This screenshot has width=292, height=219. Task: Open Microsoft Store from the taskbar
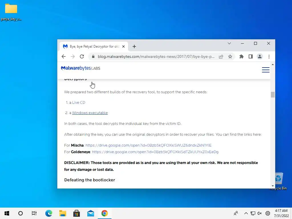[x=76, y=213]
